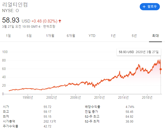Open the YTD chart tab
Image resolution: width=165 pixels, height=130 pixels.
[x=92, y=36]
